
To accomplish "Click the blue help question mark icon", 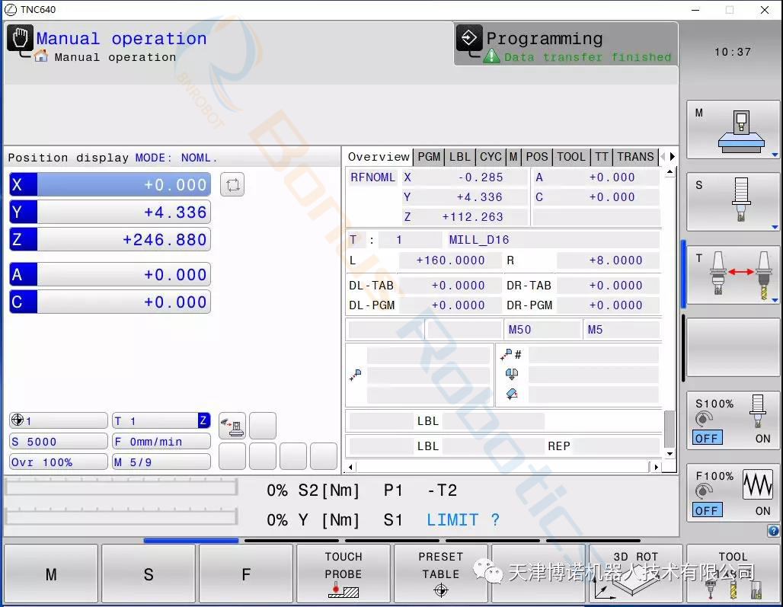I will pyautogui.click(x=773, y=531).
